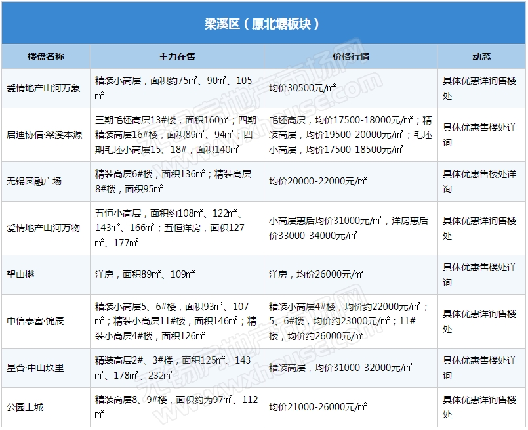Click the 均价30500元/㎡ price cell
This screenshot has height=430, width=528.
pos(302,88)
